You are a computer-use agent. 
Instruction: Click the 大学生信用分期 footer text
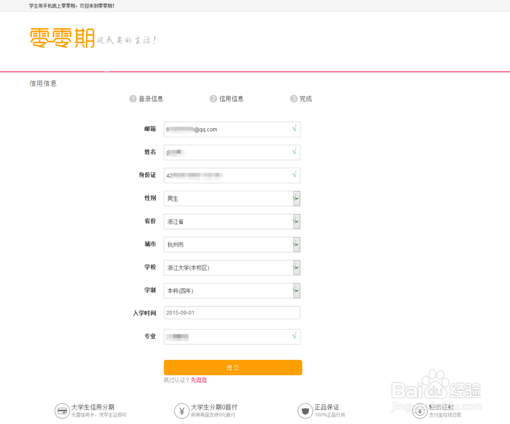click(93, 407)
